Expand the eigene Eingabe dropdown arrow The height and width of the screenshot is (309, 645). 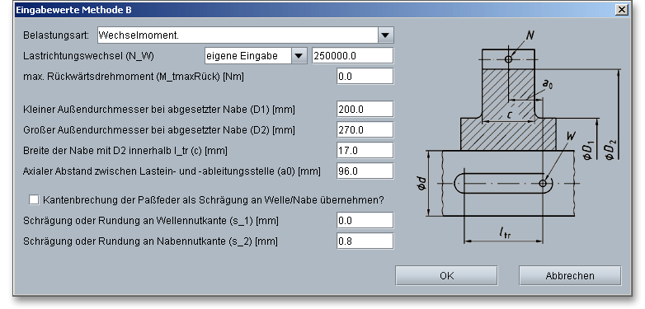tap(299, 56)
